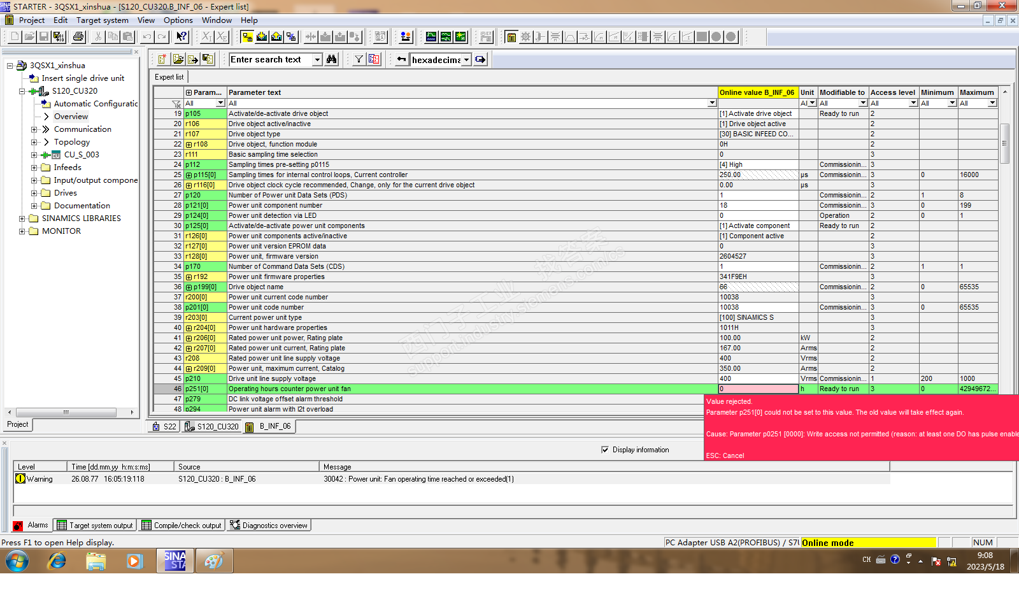Click the Save project disk icon
This screenshot has width=1019, height=602.
pos(44,37)
